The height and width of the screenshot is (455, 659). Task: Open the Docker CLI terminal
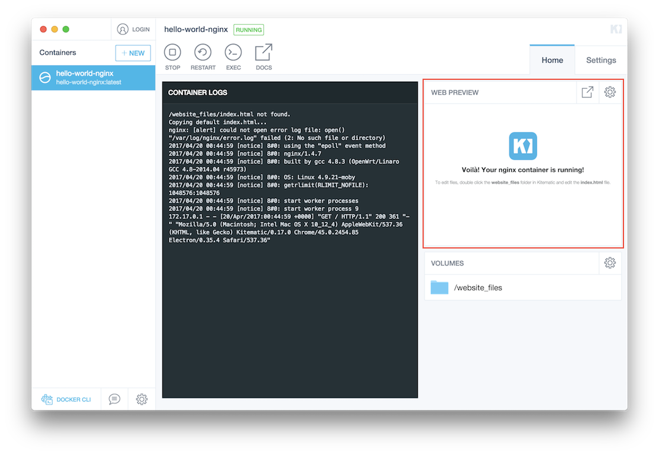[x=66, y=399]
